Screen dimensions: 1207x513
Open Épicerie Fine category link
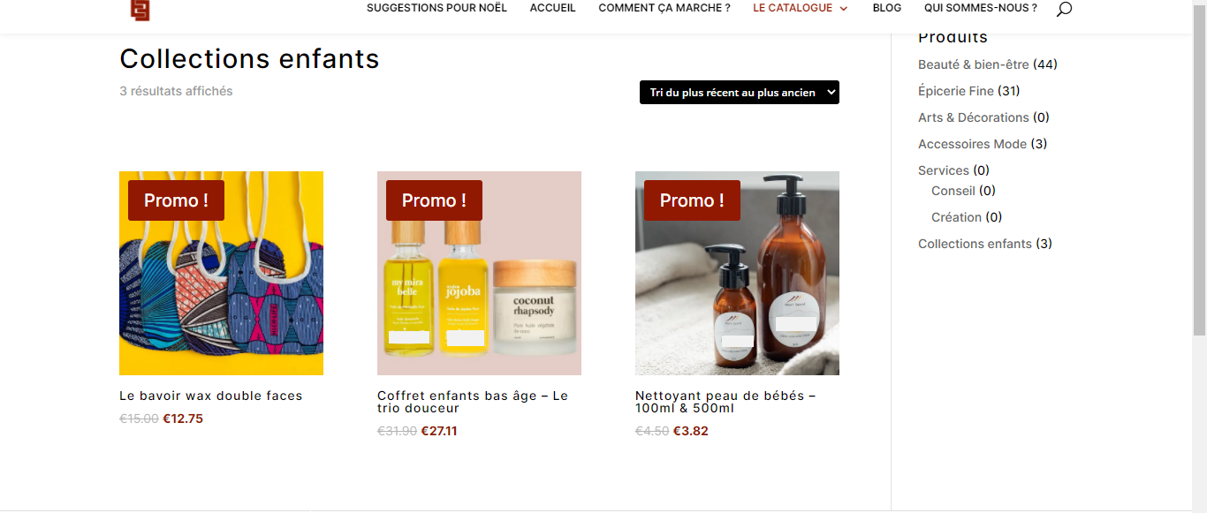tap(956, 91)
